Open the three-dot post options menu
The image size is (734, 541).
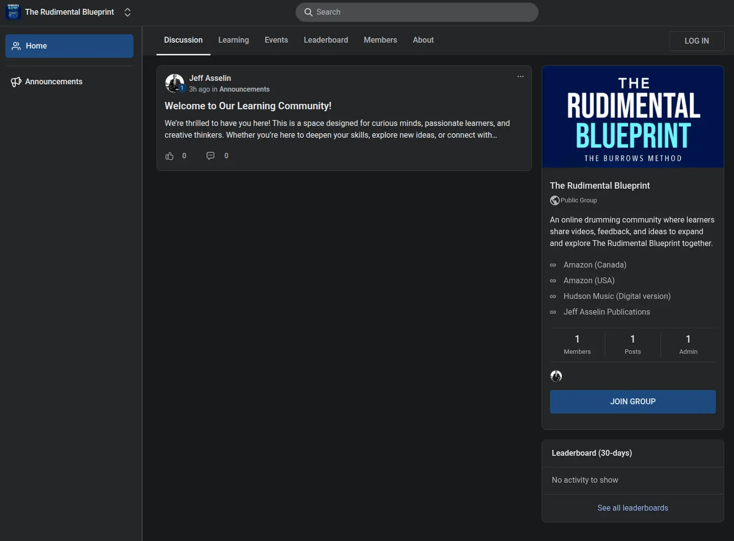click(x=520, y=76)
